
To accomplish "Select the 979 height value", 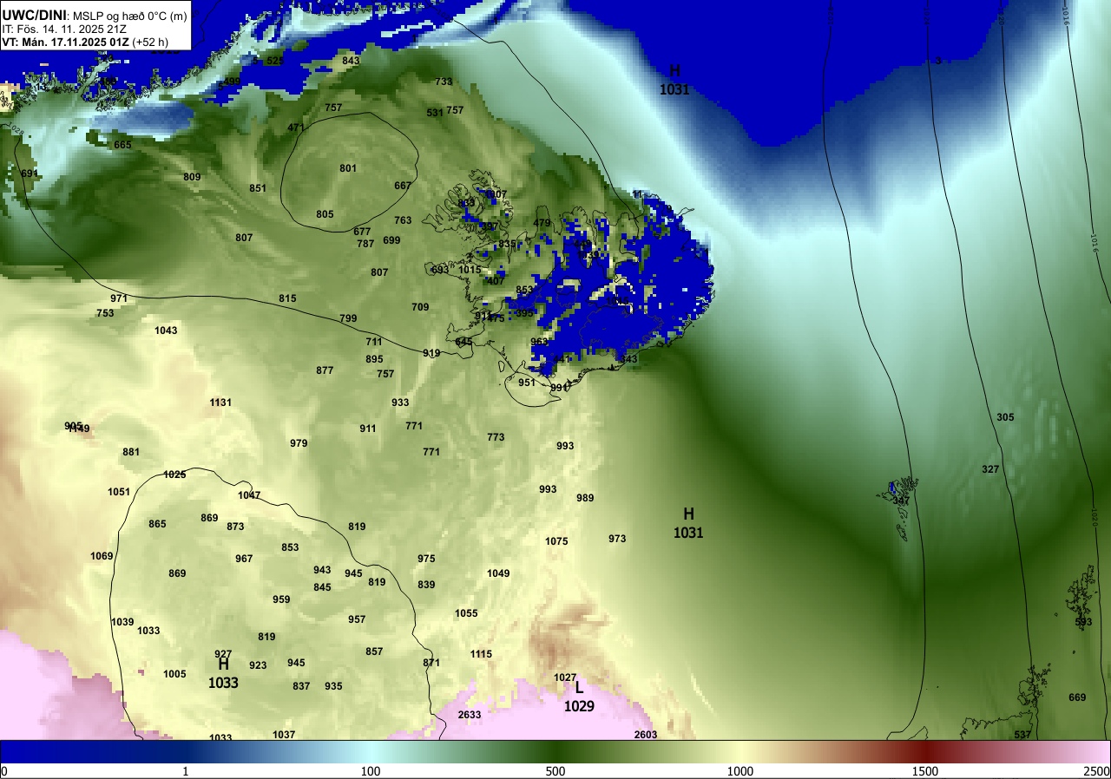I will point(299,443).
